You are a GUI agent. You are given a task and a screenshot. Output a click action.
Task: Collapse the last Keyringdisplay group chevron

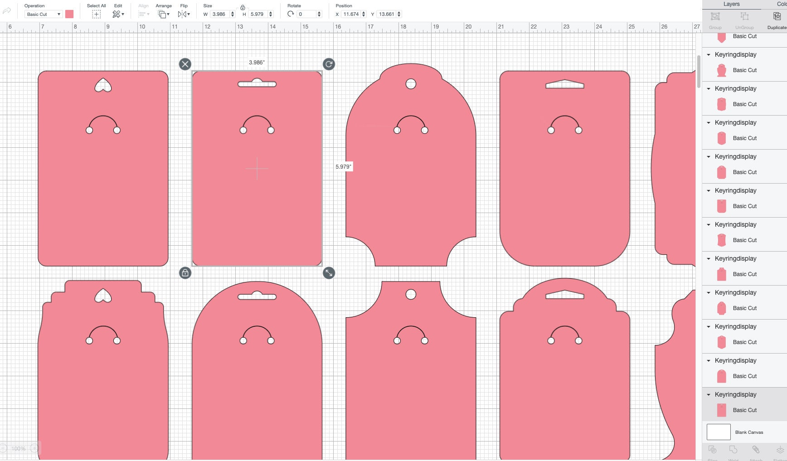pos(709,394)
